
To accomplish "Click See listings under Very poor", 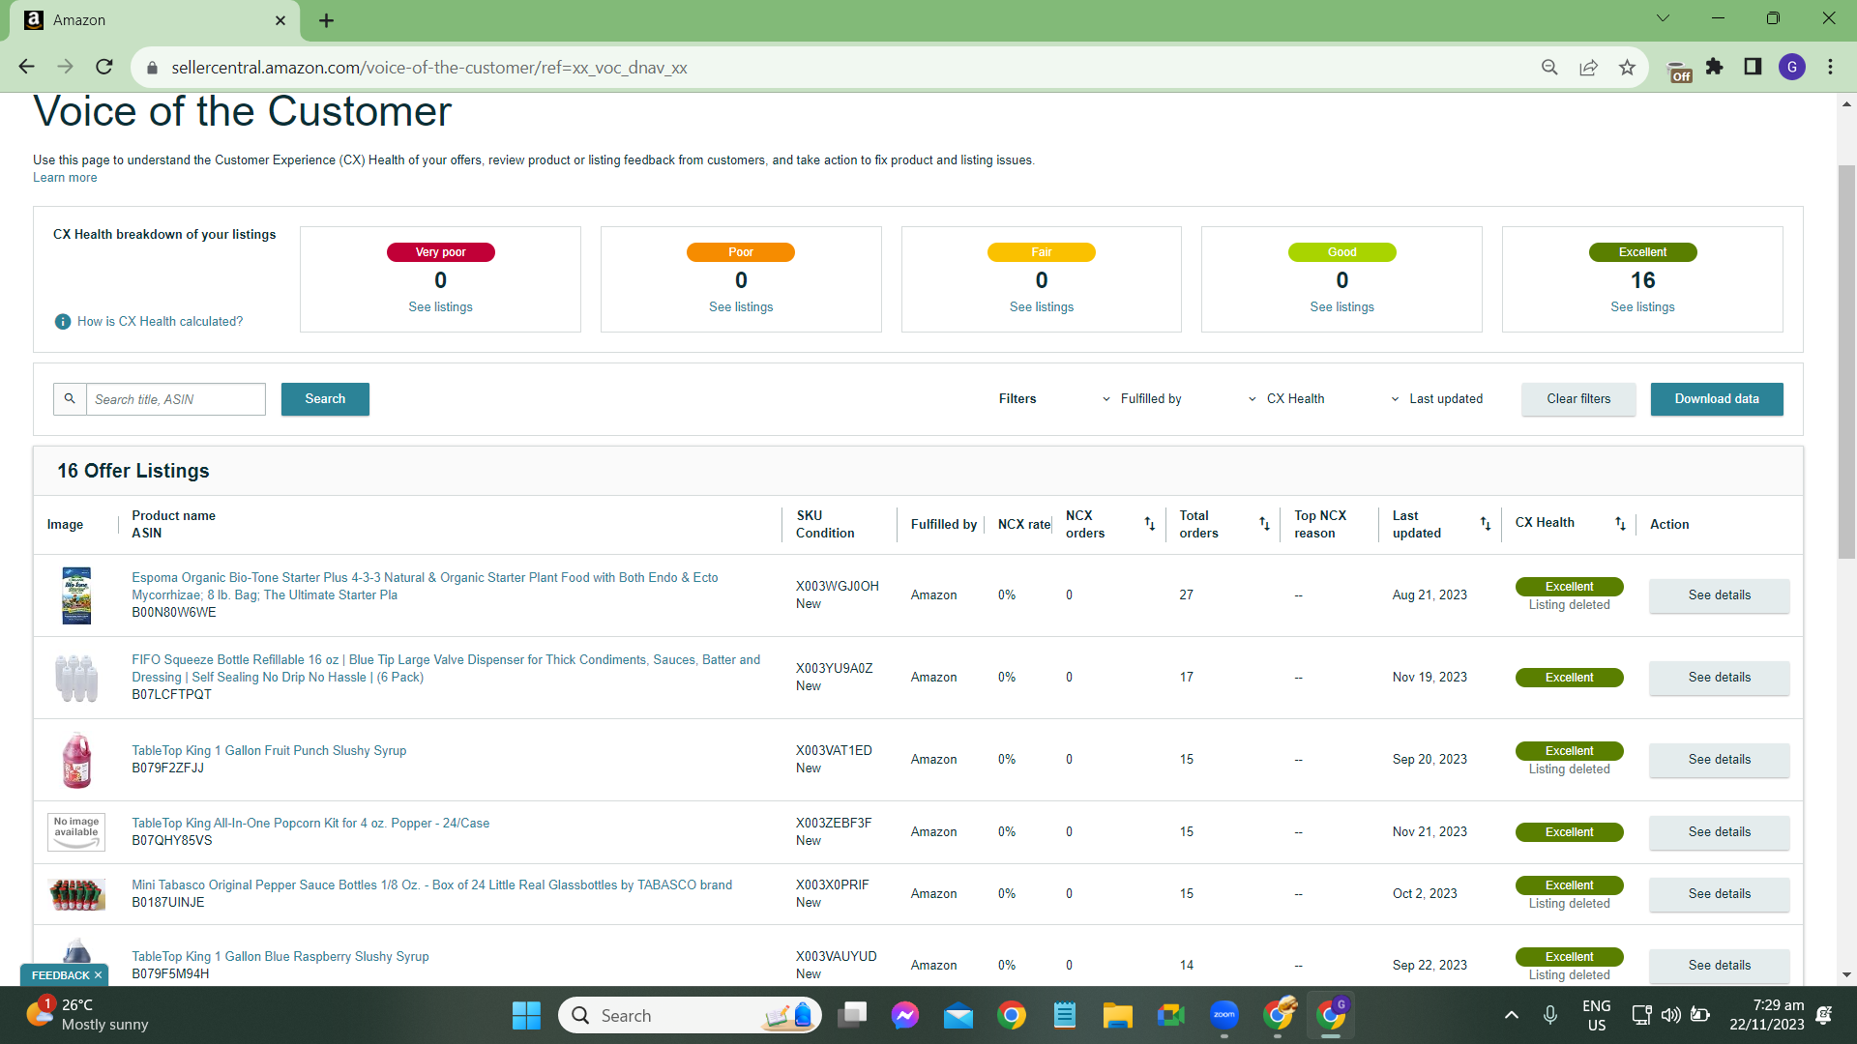I will coord(440,307).
